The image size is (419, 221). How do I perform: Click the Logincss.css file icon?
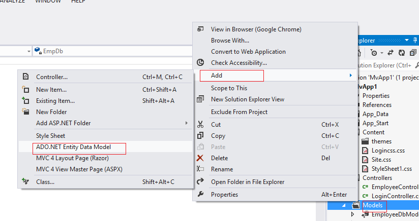pos(365,151)
